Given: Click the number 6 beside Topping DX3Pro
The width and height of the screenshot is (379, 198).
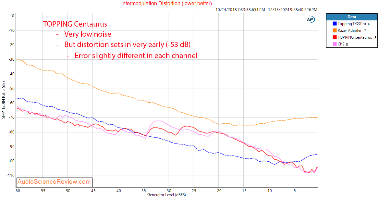Looking at the screenshot, I should [369, 24].
